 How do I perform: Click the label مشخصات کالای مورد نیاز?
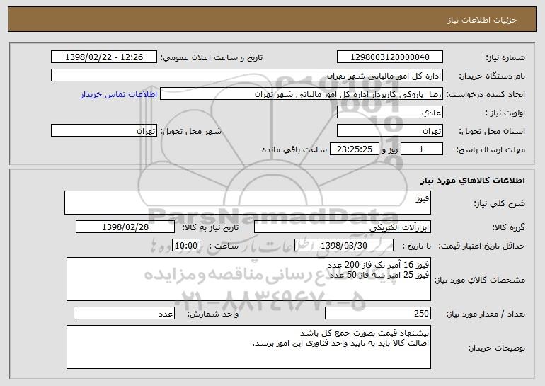(x=480, y=280)
